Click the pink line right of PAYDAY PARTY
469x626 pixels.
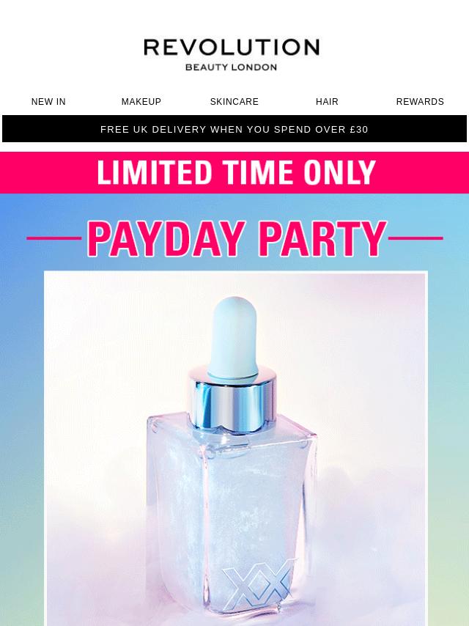[x=416, y=238]
